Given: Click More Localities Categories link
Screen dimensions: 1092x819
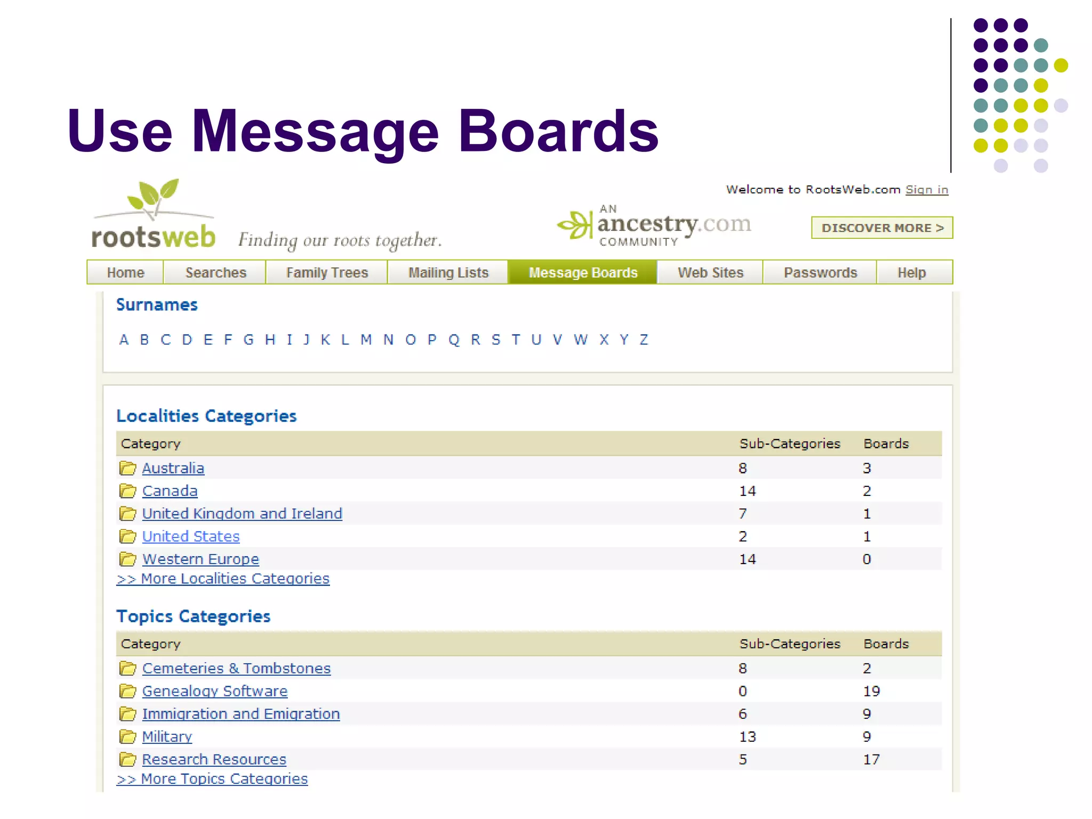Looking at the screenshot, I should pos(223,579).
